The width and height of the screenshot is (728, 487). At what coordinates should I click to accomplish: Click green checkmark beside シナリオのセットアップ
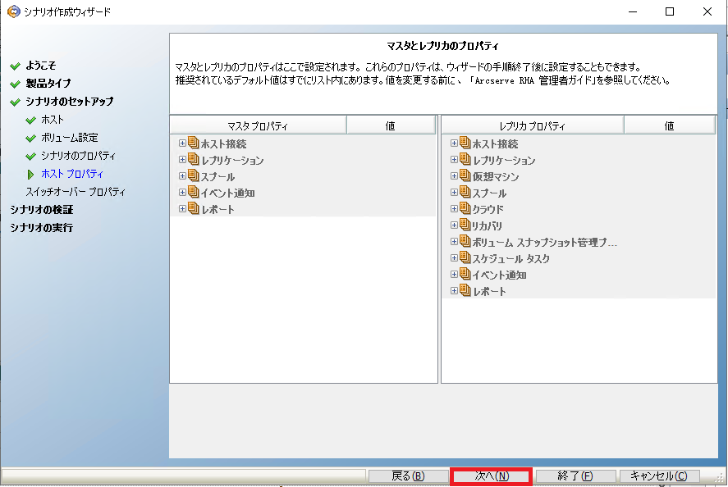click(16, 102)
